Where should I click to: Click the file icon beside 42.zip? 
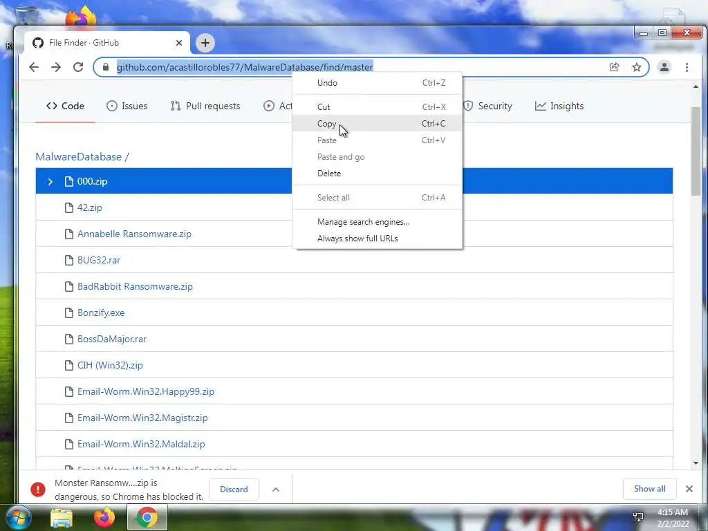pyautogui.click(x=69, y=207)
